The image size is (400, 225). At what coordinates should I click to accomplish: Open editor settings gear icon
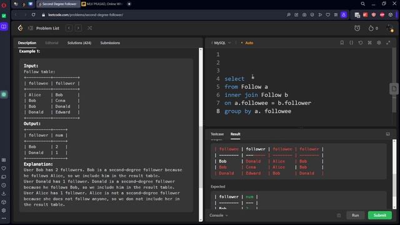click(x=379, y=42)
